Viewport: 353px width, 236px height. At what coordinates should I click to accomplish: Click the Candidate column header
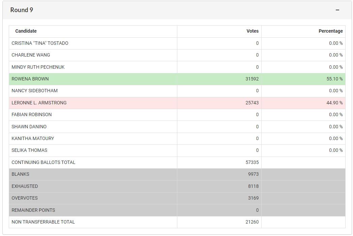(26, 31)
